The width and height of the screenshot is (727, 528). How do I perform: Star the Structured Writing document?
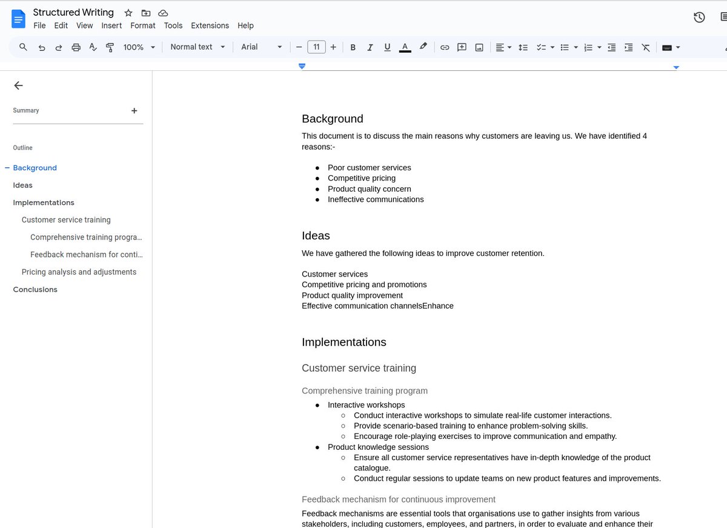click(128, 13)
